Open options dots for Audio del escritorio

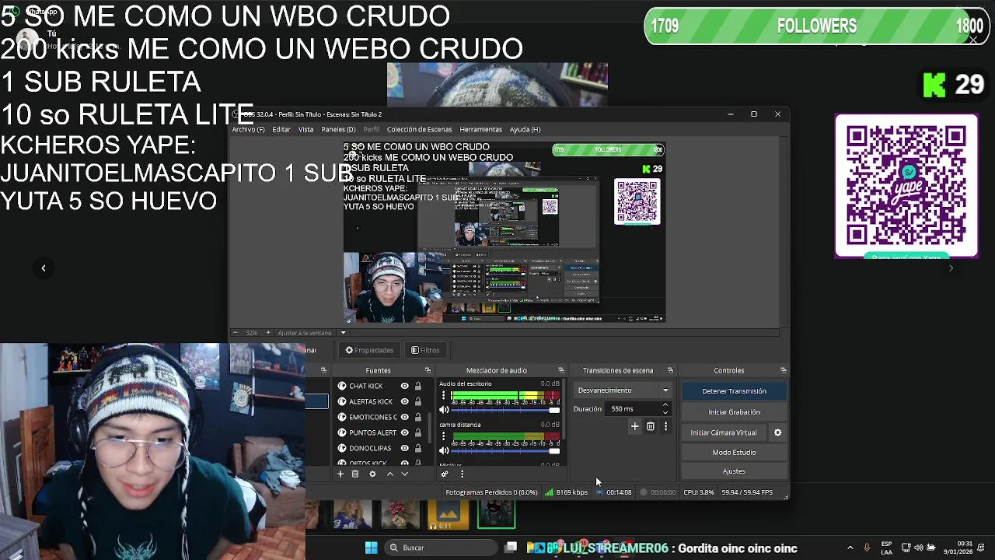444,396
